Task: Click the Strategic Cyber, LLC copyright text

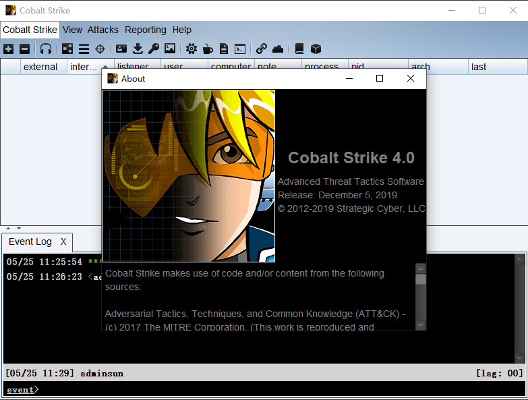Action: [x=351, y=208]
